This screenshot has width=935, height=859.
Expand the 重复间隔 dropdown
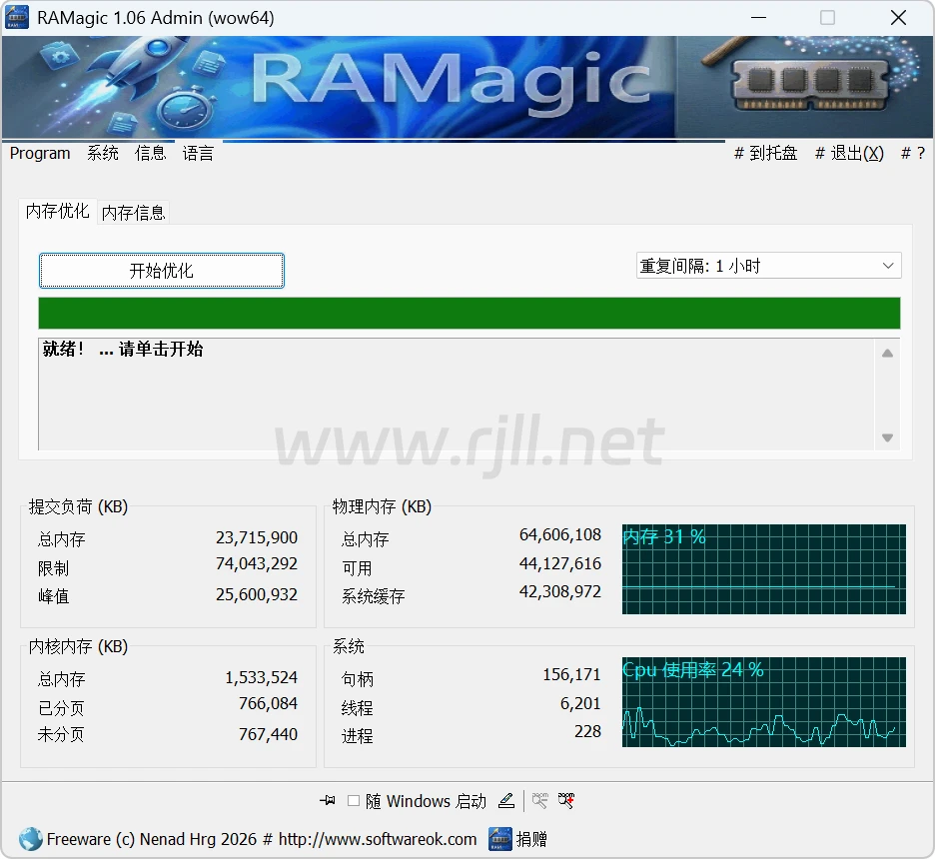point(768,266)
